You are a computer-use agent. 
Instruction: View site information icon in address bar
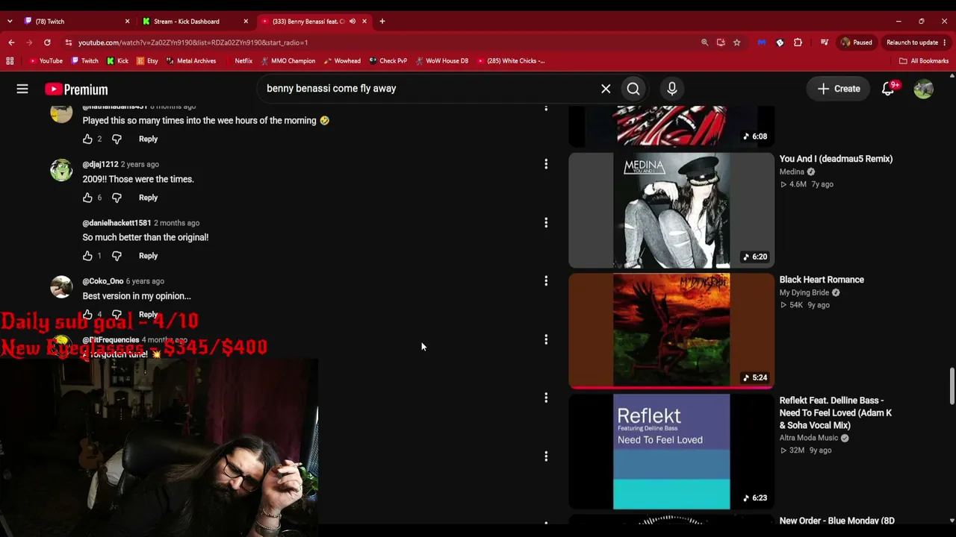click(69, 43)
